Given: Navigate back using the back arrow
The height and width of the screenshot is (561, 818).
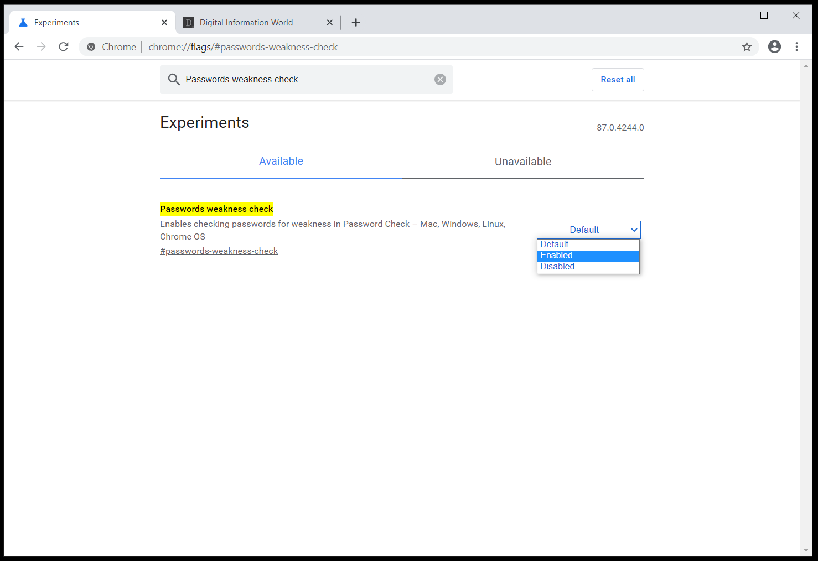Looking at the screenshot, I should (x=19, y=46).
